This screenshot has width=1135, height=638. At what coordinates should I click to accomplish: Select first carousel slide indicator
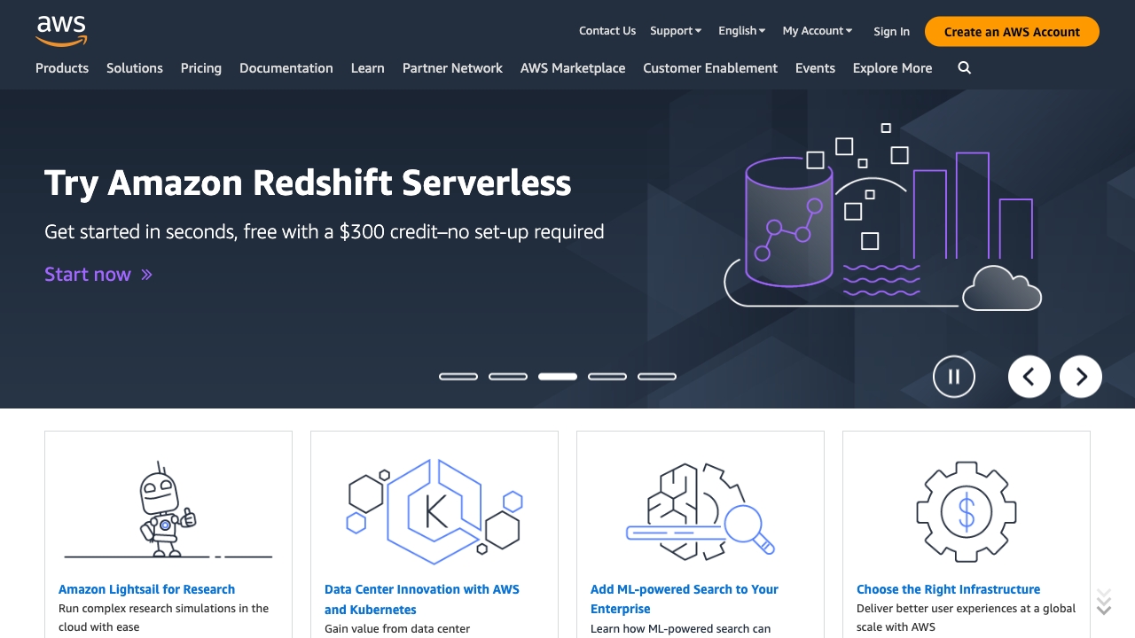pyautogui.click(x=458, y=377)
